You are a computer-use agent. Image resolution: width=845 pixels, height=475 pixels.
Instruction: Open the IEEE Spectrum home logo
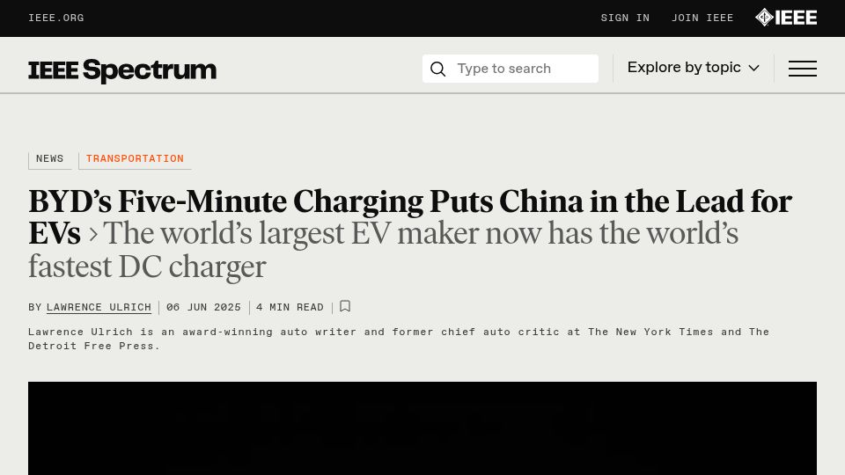pyautogui.click(x=122, y=70)
